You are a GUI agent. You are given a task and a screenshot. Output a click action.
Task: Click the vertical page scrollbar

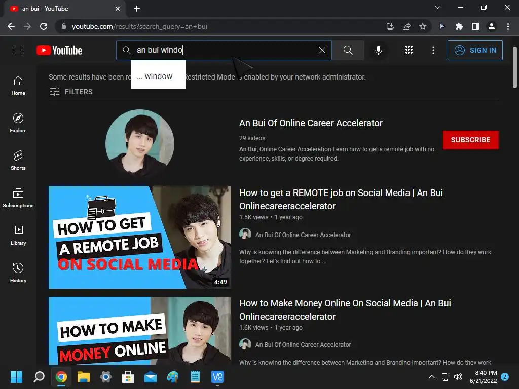coord(515,67)
